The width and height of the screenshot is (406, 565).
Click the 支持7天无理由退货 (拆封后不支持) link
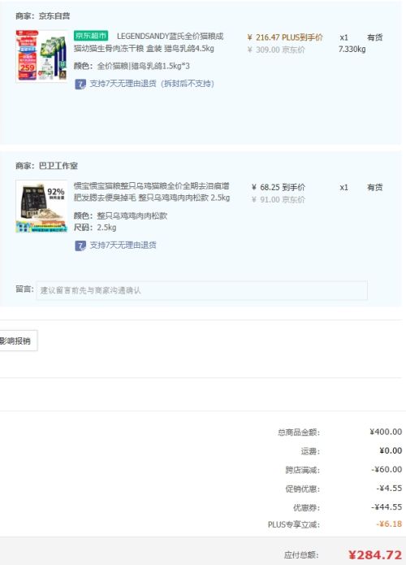tap(152, 84)
